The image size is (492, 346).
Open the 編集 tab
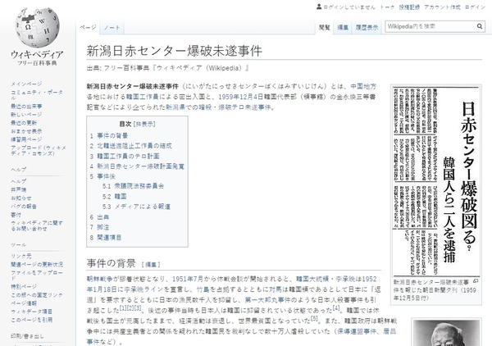pos(343,27)
